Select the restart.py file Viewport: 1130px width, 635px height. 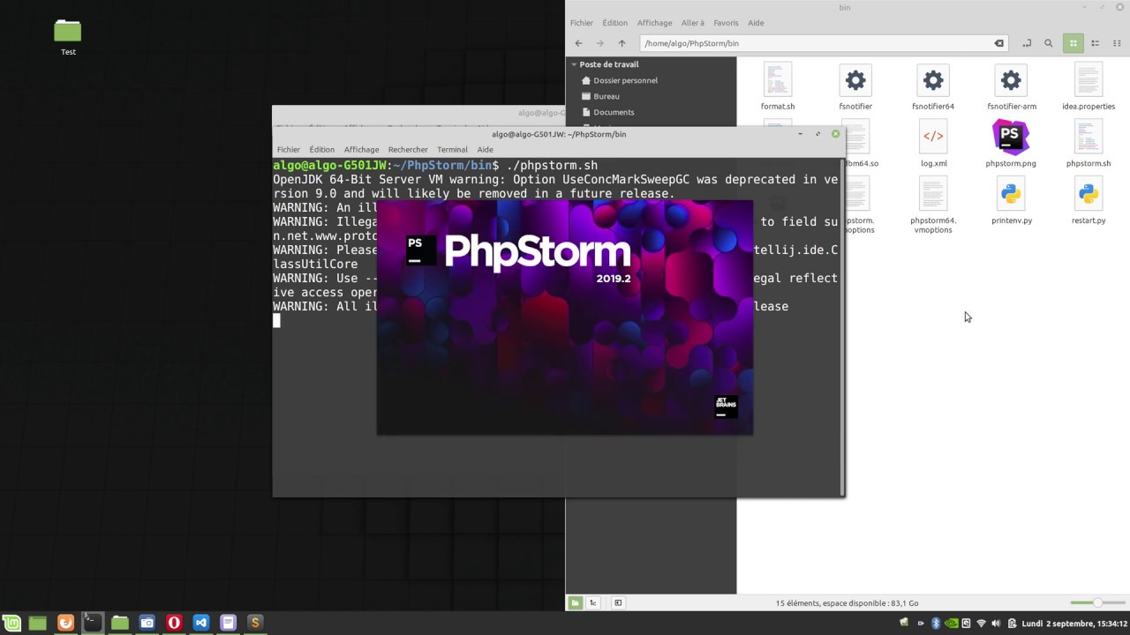(1089, 202)
